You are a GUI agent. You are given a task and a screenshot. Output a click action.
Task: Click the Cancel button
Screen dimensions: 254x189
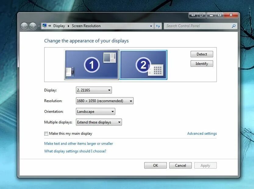(x=181, y=165)
